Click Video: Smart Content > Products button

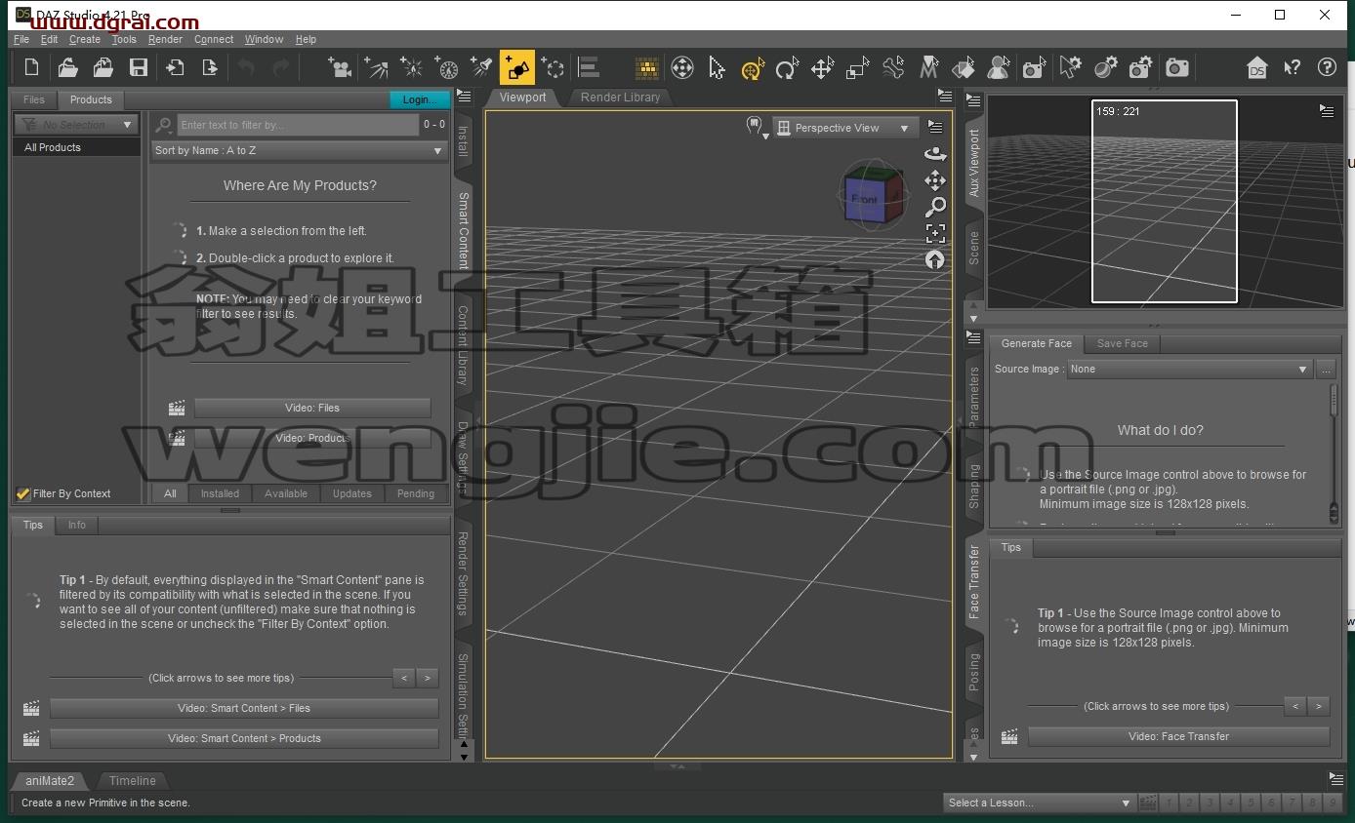pyautogui.click(x=244, y=738)
